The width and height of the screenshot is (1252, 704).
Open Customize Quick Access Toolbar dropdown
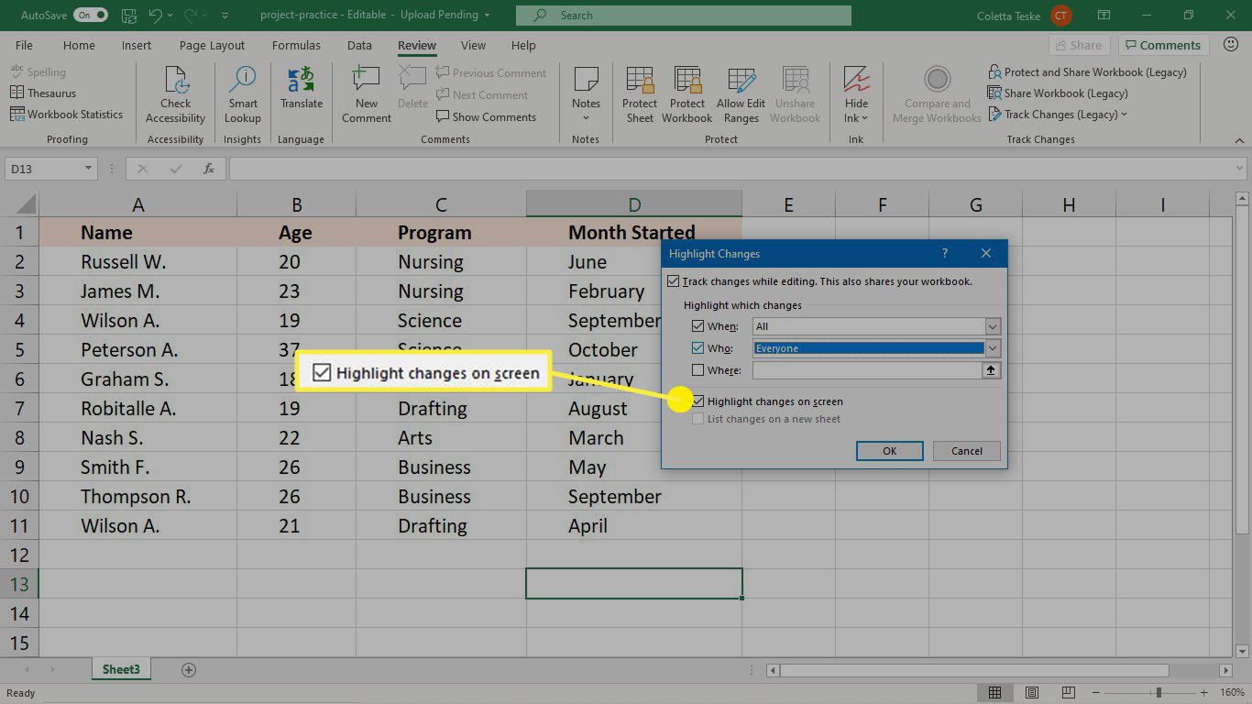click(x=225, y=16)
